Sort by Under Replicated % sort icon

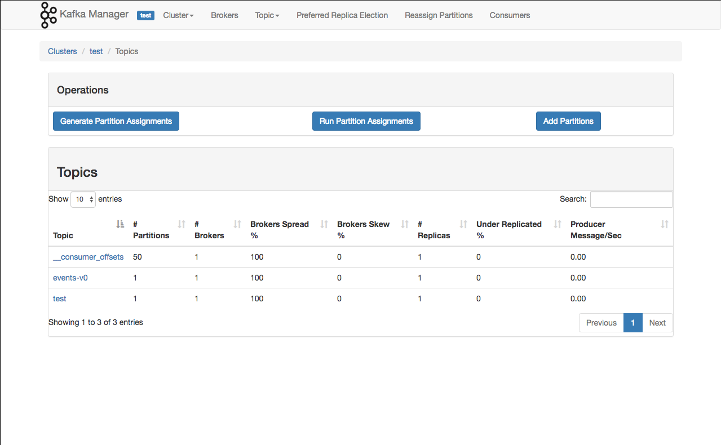(558, 224)
